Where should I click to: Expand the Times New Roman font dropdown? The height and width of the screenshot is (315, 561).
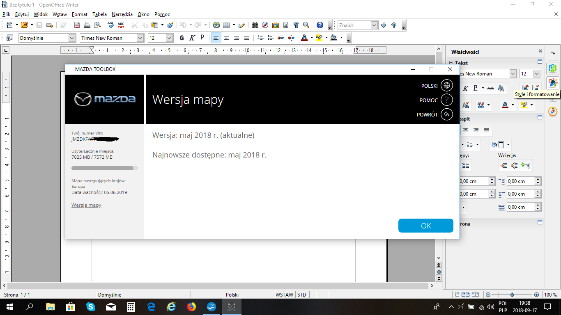tap(140, 38)
